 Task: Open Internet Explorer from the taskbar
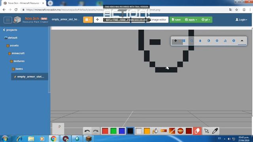[19, 138]
